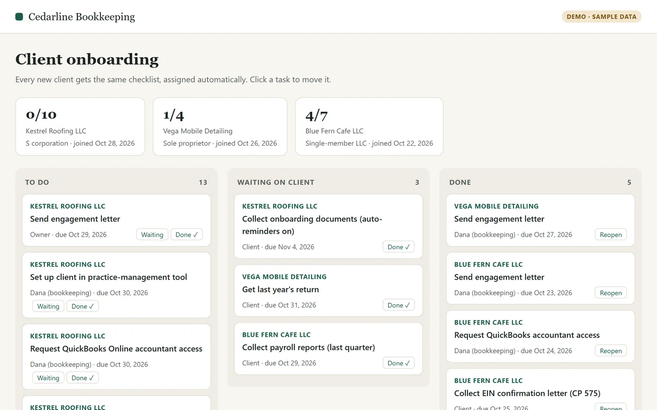Open the Kestrel Roofing LLC 0/10 summary card
The height and width of the screenshot is (410, 657).
80,127
